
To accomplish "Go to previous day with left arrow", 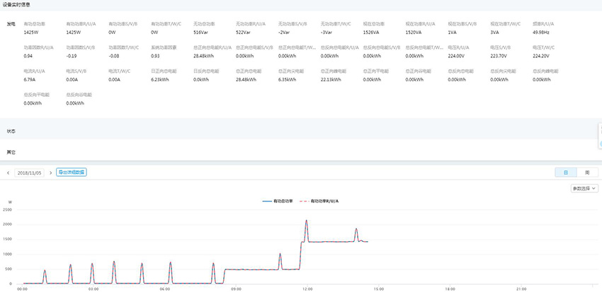I will coord(8,173).
